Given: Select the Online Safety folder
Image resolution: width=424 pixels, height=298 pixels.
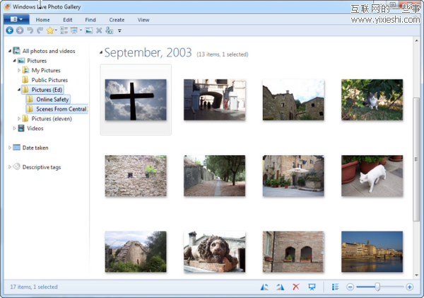Looking at the screenshot, I should click(x=52, y=100).
